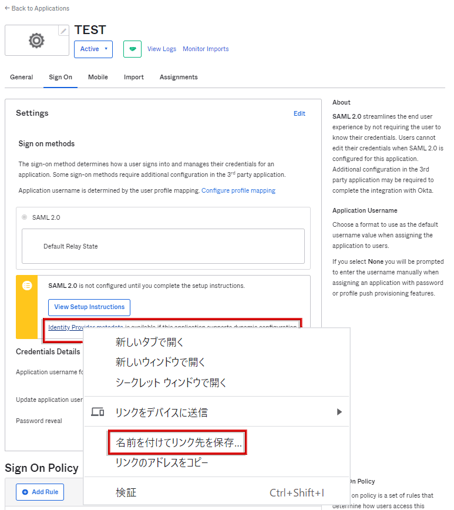
Task: Click the gear application logo
Action: point(36,41)
